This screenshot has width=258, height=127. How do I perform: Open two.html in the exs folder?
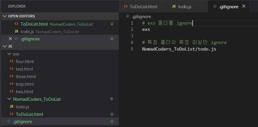pyautogui.click(x=60, y=92)
